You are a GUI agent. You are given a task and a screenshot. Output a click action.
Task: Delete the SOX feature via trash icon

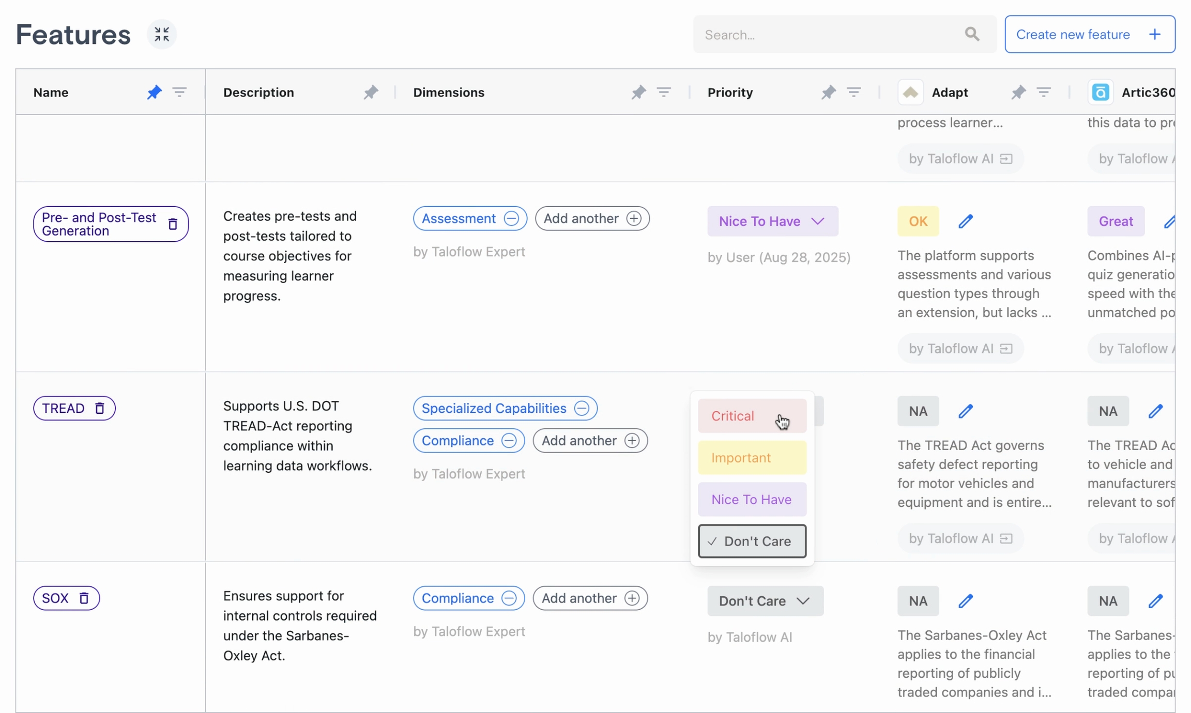pyautogui.click(x=84, y=598)
